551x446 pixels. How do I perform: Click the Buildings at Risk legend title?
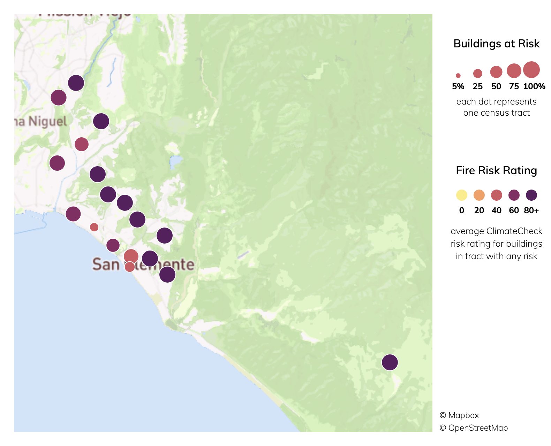pyautogui.click(x=497, y=44)
